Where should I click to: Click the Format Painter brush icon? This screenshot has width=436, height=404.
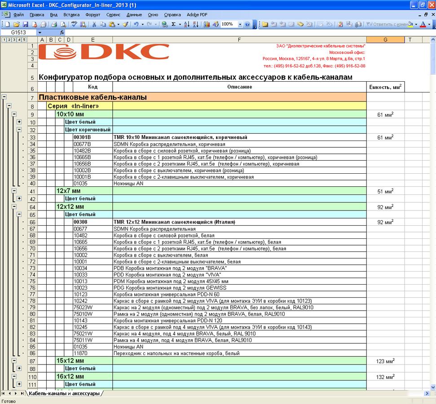(x=125, y=24)
